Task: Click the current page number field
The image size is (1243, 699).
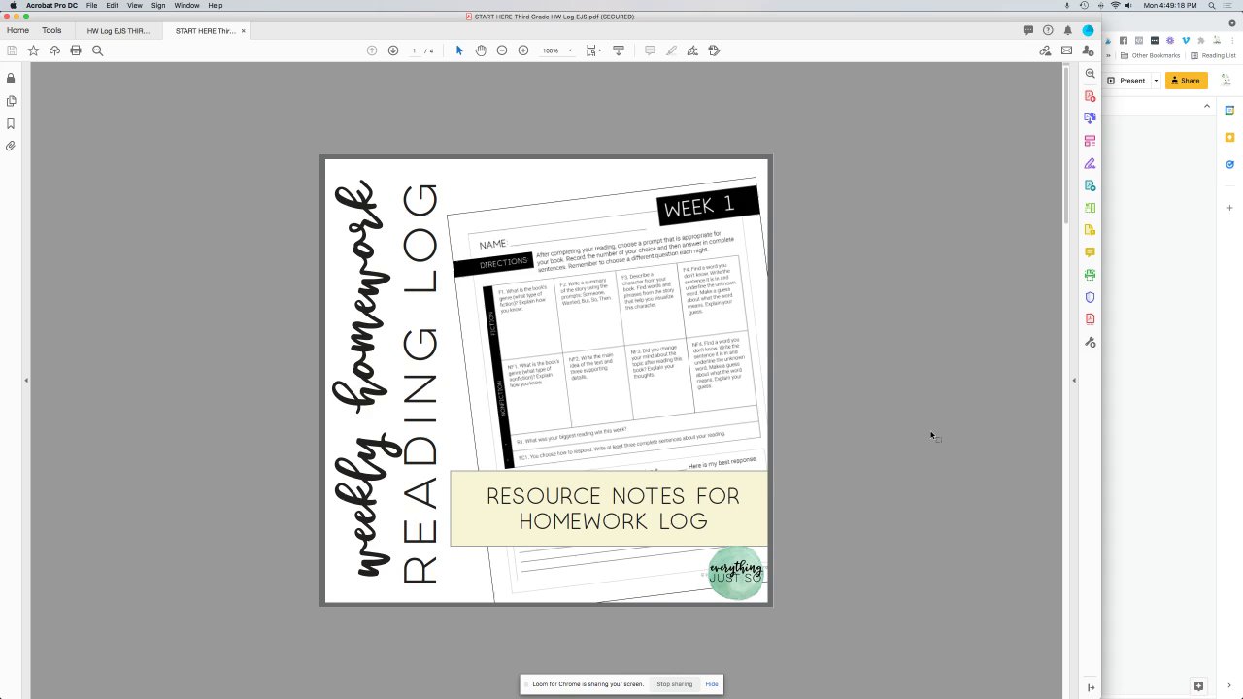Action: [415, 50]
